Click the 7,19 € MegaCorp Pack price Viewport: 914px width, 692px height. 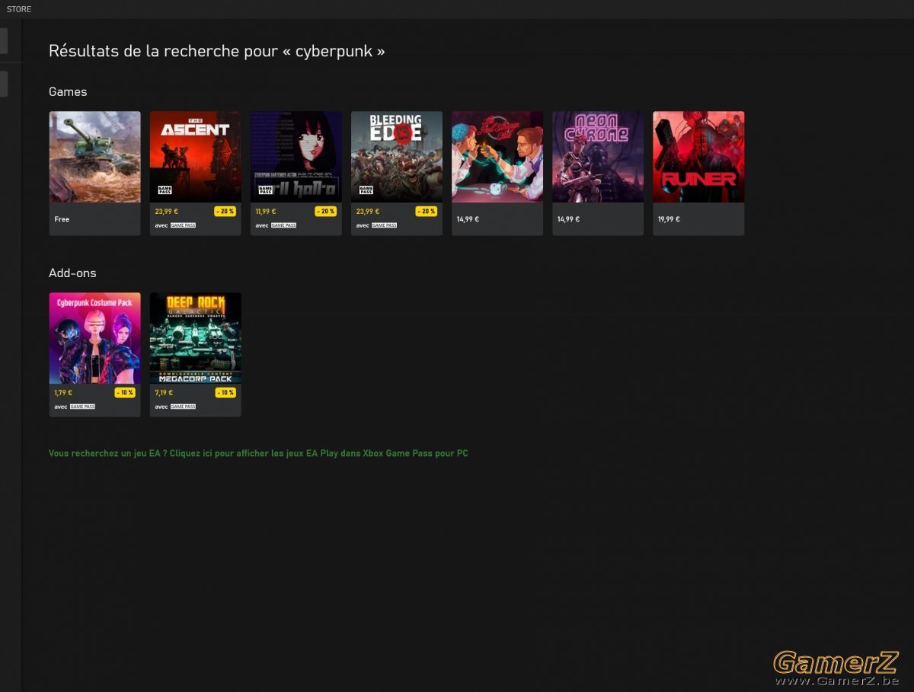[164, 393]
